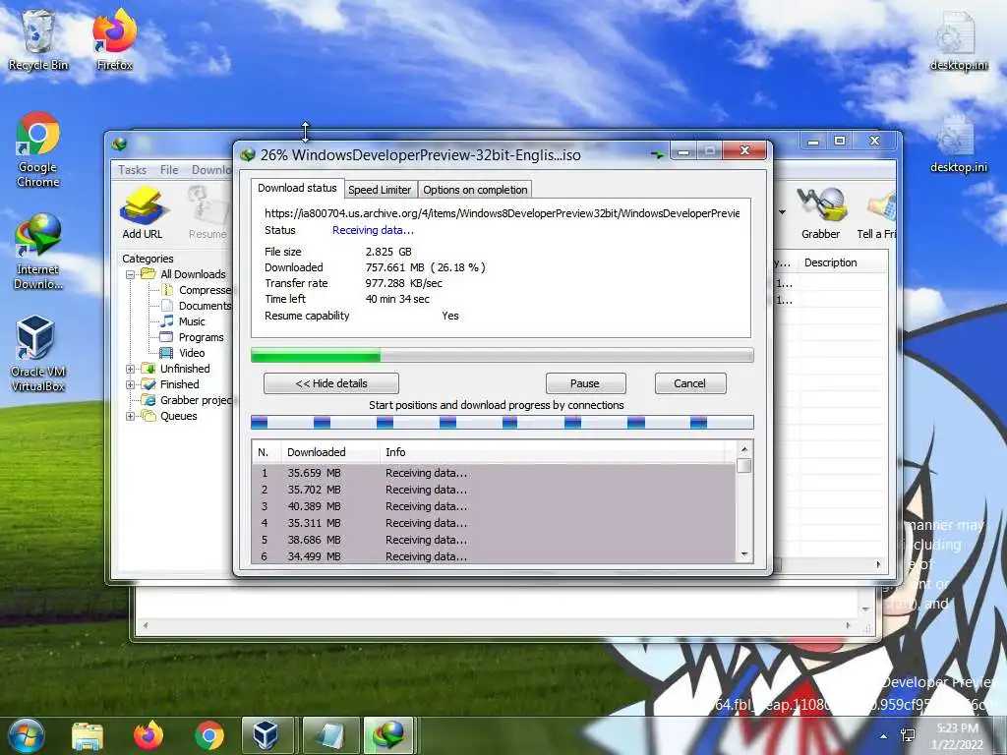Screen dimensions: 1007x755
Task: Expand the Finished category
Action: [131, 384]
